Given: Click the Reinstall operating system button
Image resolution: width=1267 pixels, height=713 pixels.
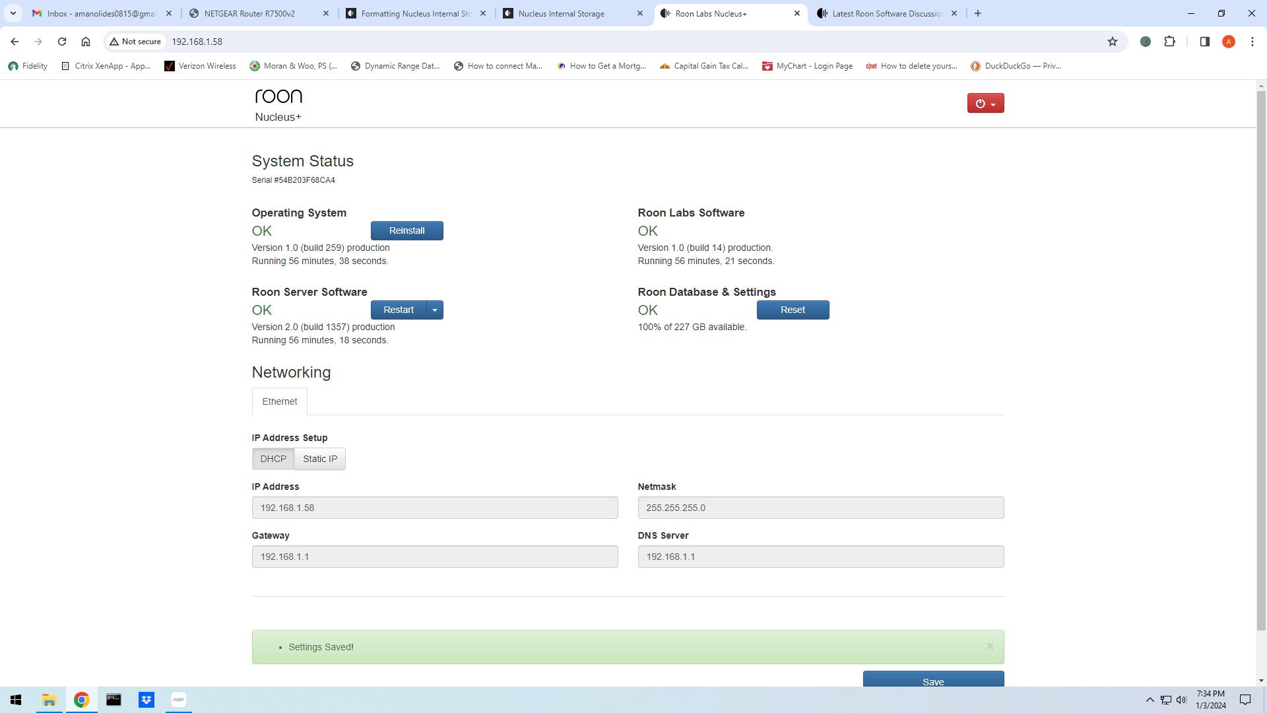Looking at the screenshot, I should click(x=406, y=231).
